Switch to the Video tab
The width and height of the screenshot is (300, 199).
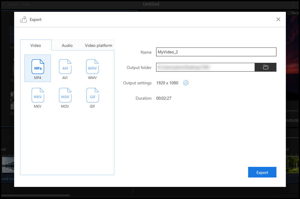coord(36,45)
